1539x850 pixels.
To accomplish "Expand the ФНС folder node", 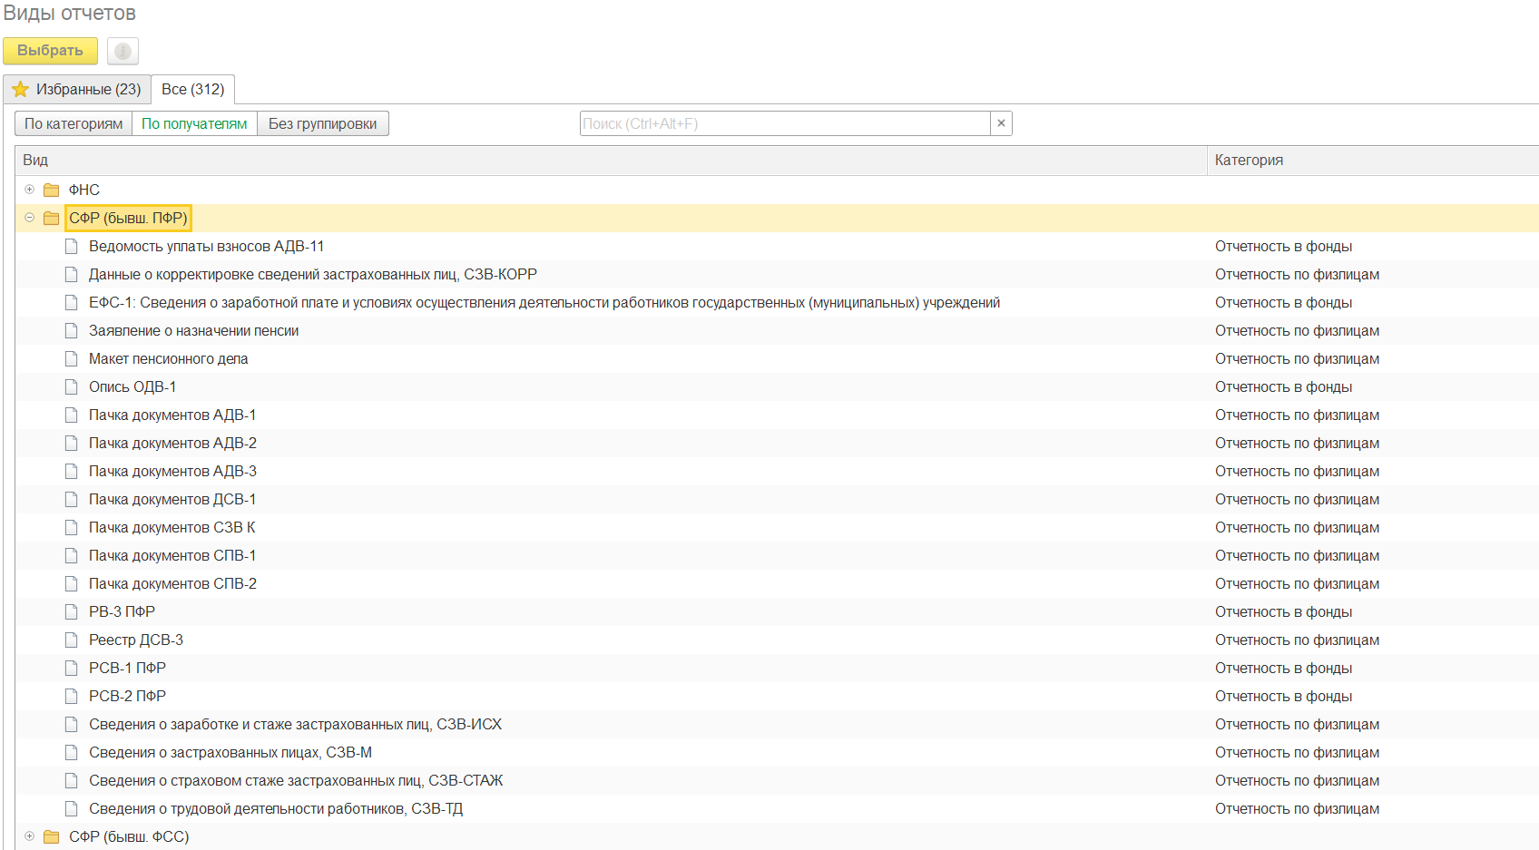I will [29, 190].
